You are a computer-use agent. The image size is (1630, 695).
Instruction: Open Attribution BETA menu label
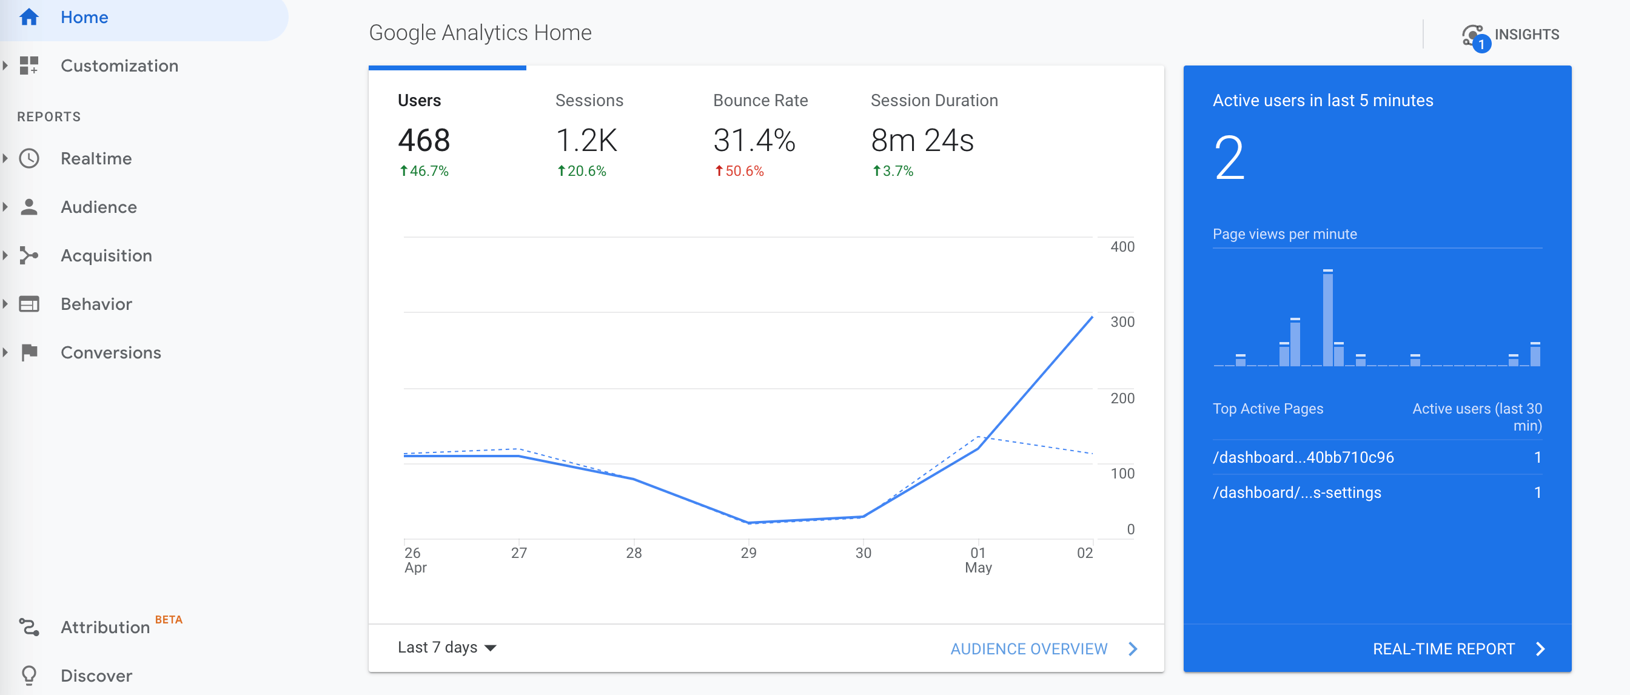coord(121,625)
